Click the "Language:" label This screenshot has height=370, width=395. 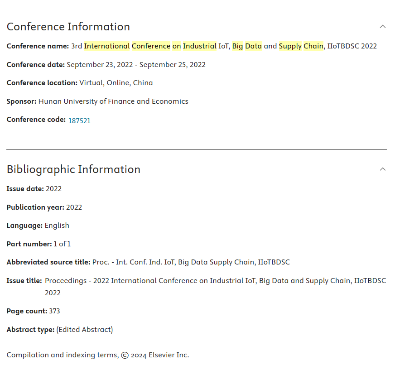pyautogui.click(x=24, y=226)
